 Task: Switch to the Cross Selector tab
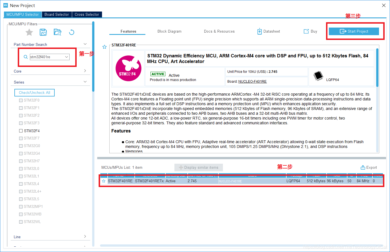[x=87, y=14]
